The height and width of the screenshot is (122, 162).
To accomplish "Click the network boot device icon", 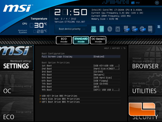I will 118,29.
